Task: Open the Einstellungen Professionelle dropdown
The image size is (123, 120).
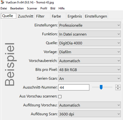Action: (89, 25)
